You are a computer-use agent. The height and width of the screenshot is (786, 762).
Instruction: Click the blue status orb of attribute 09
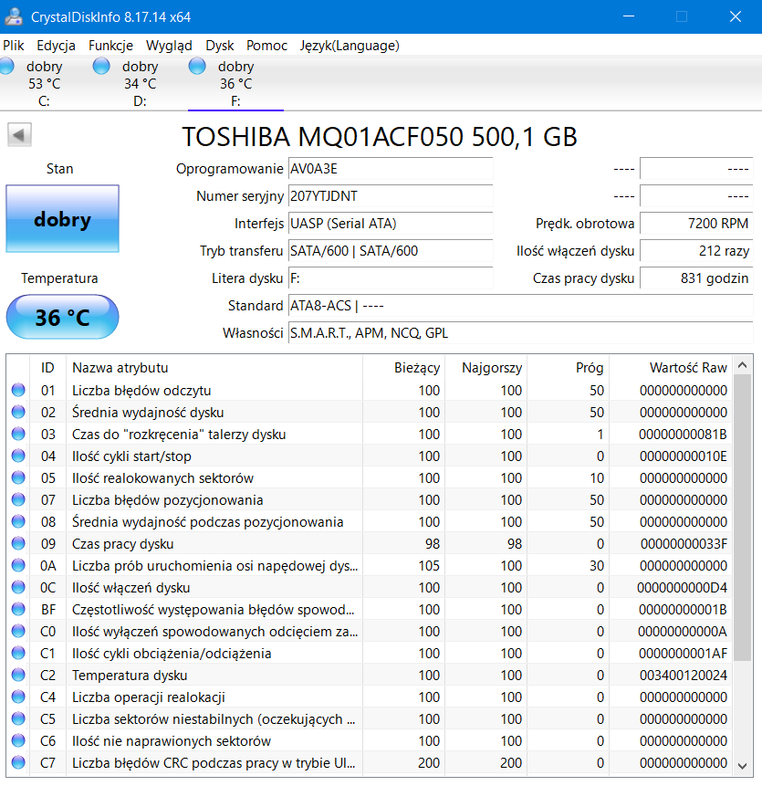pos(18,543)
